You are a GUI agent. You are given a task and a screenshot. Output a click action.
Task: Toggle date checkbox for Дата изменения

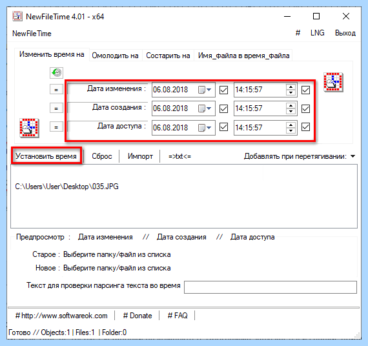tap(223, 90)
